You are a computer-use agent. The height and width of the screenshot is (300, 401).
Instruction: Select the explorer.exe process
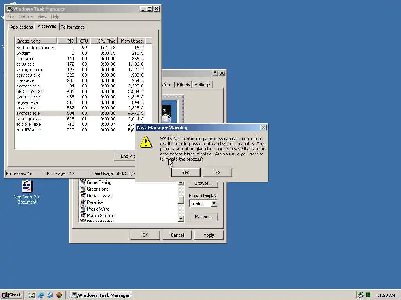pyautogui.click(x=76, y=124)
